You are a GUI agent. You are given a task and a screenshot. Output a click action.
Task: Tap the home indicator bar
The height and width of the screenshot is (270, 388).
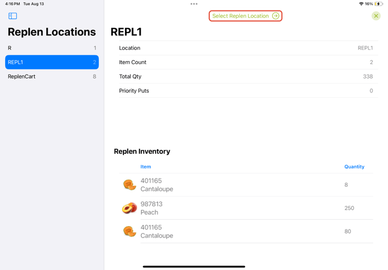click(194, 267)
